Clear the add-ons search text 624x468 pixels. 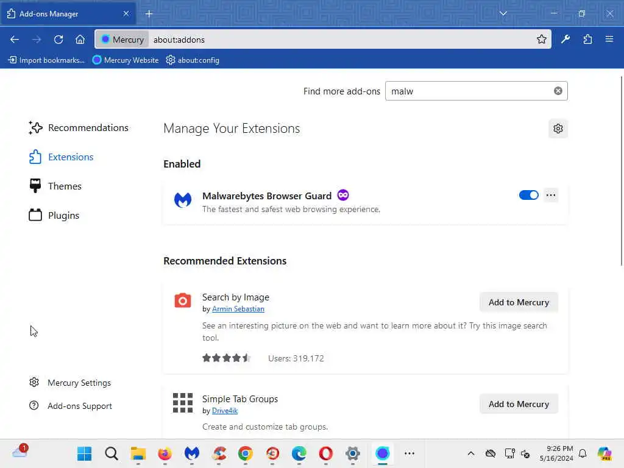558,91
